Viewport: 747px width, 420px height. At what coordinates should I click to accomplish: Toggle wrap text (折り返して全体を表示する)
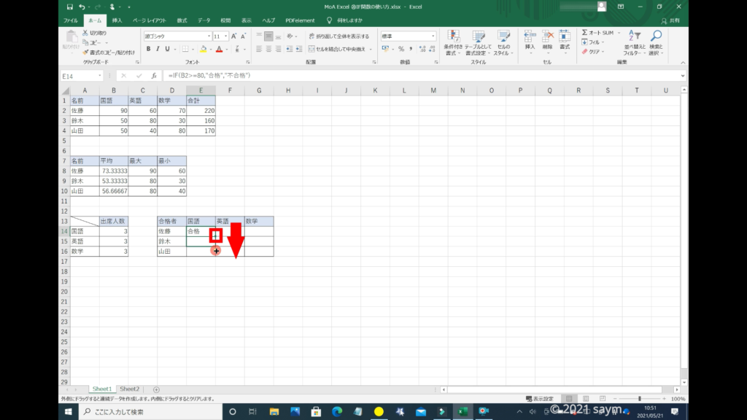338,36
